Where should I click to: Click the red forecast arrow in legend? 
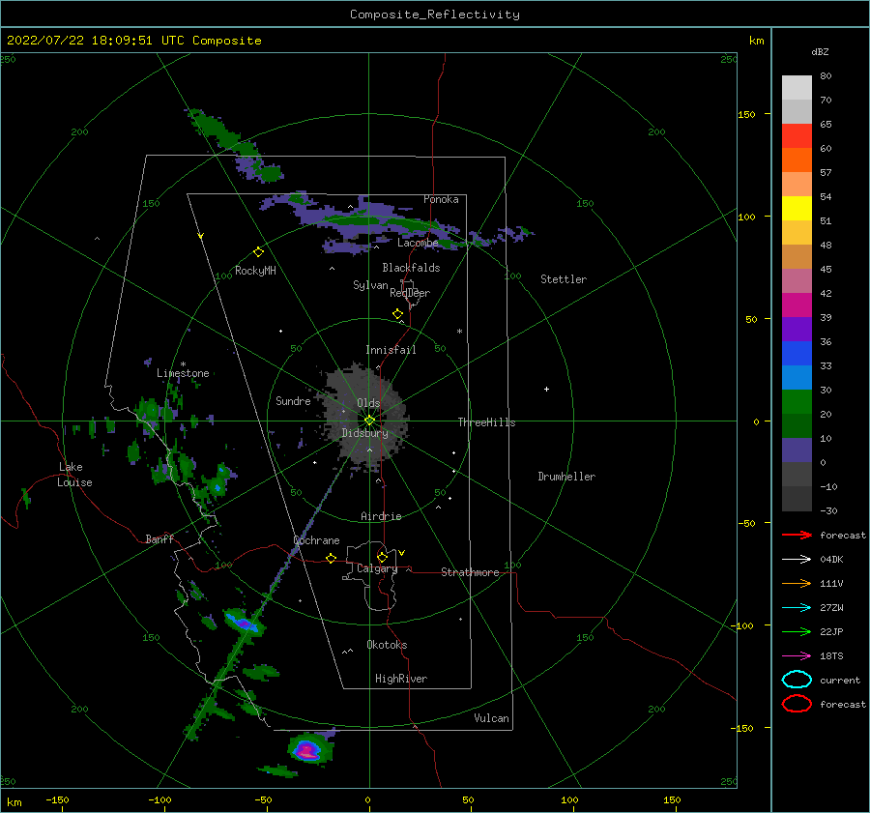(x=797, y=535)
